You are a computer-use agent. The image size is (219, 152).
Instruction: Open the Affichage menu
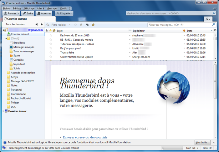tap(29, 8)
